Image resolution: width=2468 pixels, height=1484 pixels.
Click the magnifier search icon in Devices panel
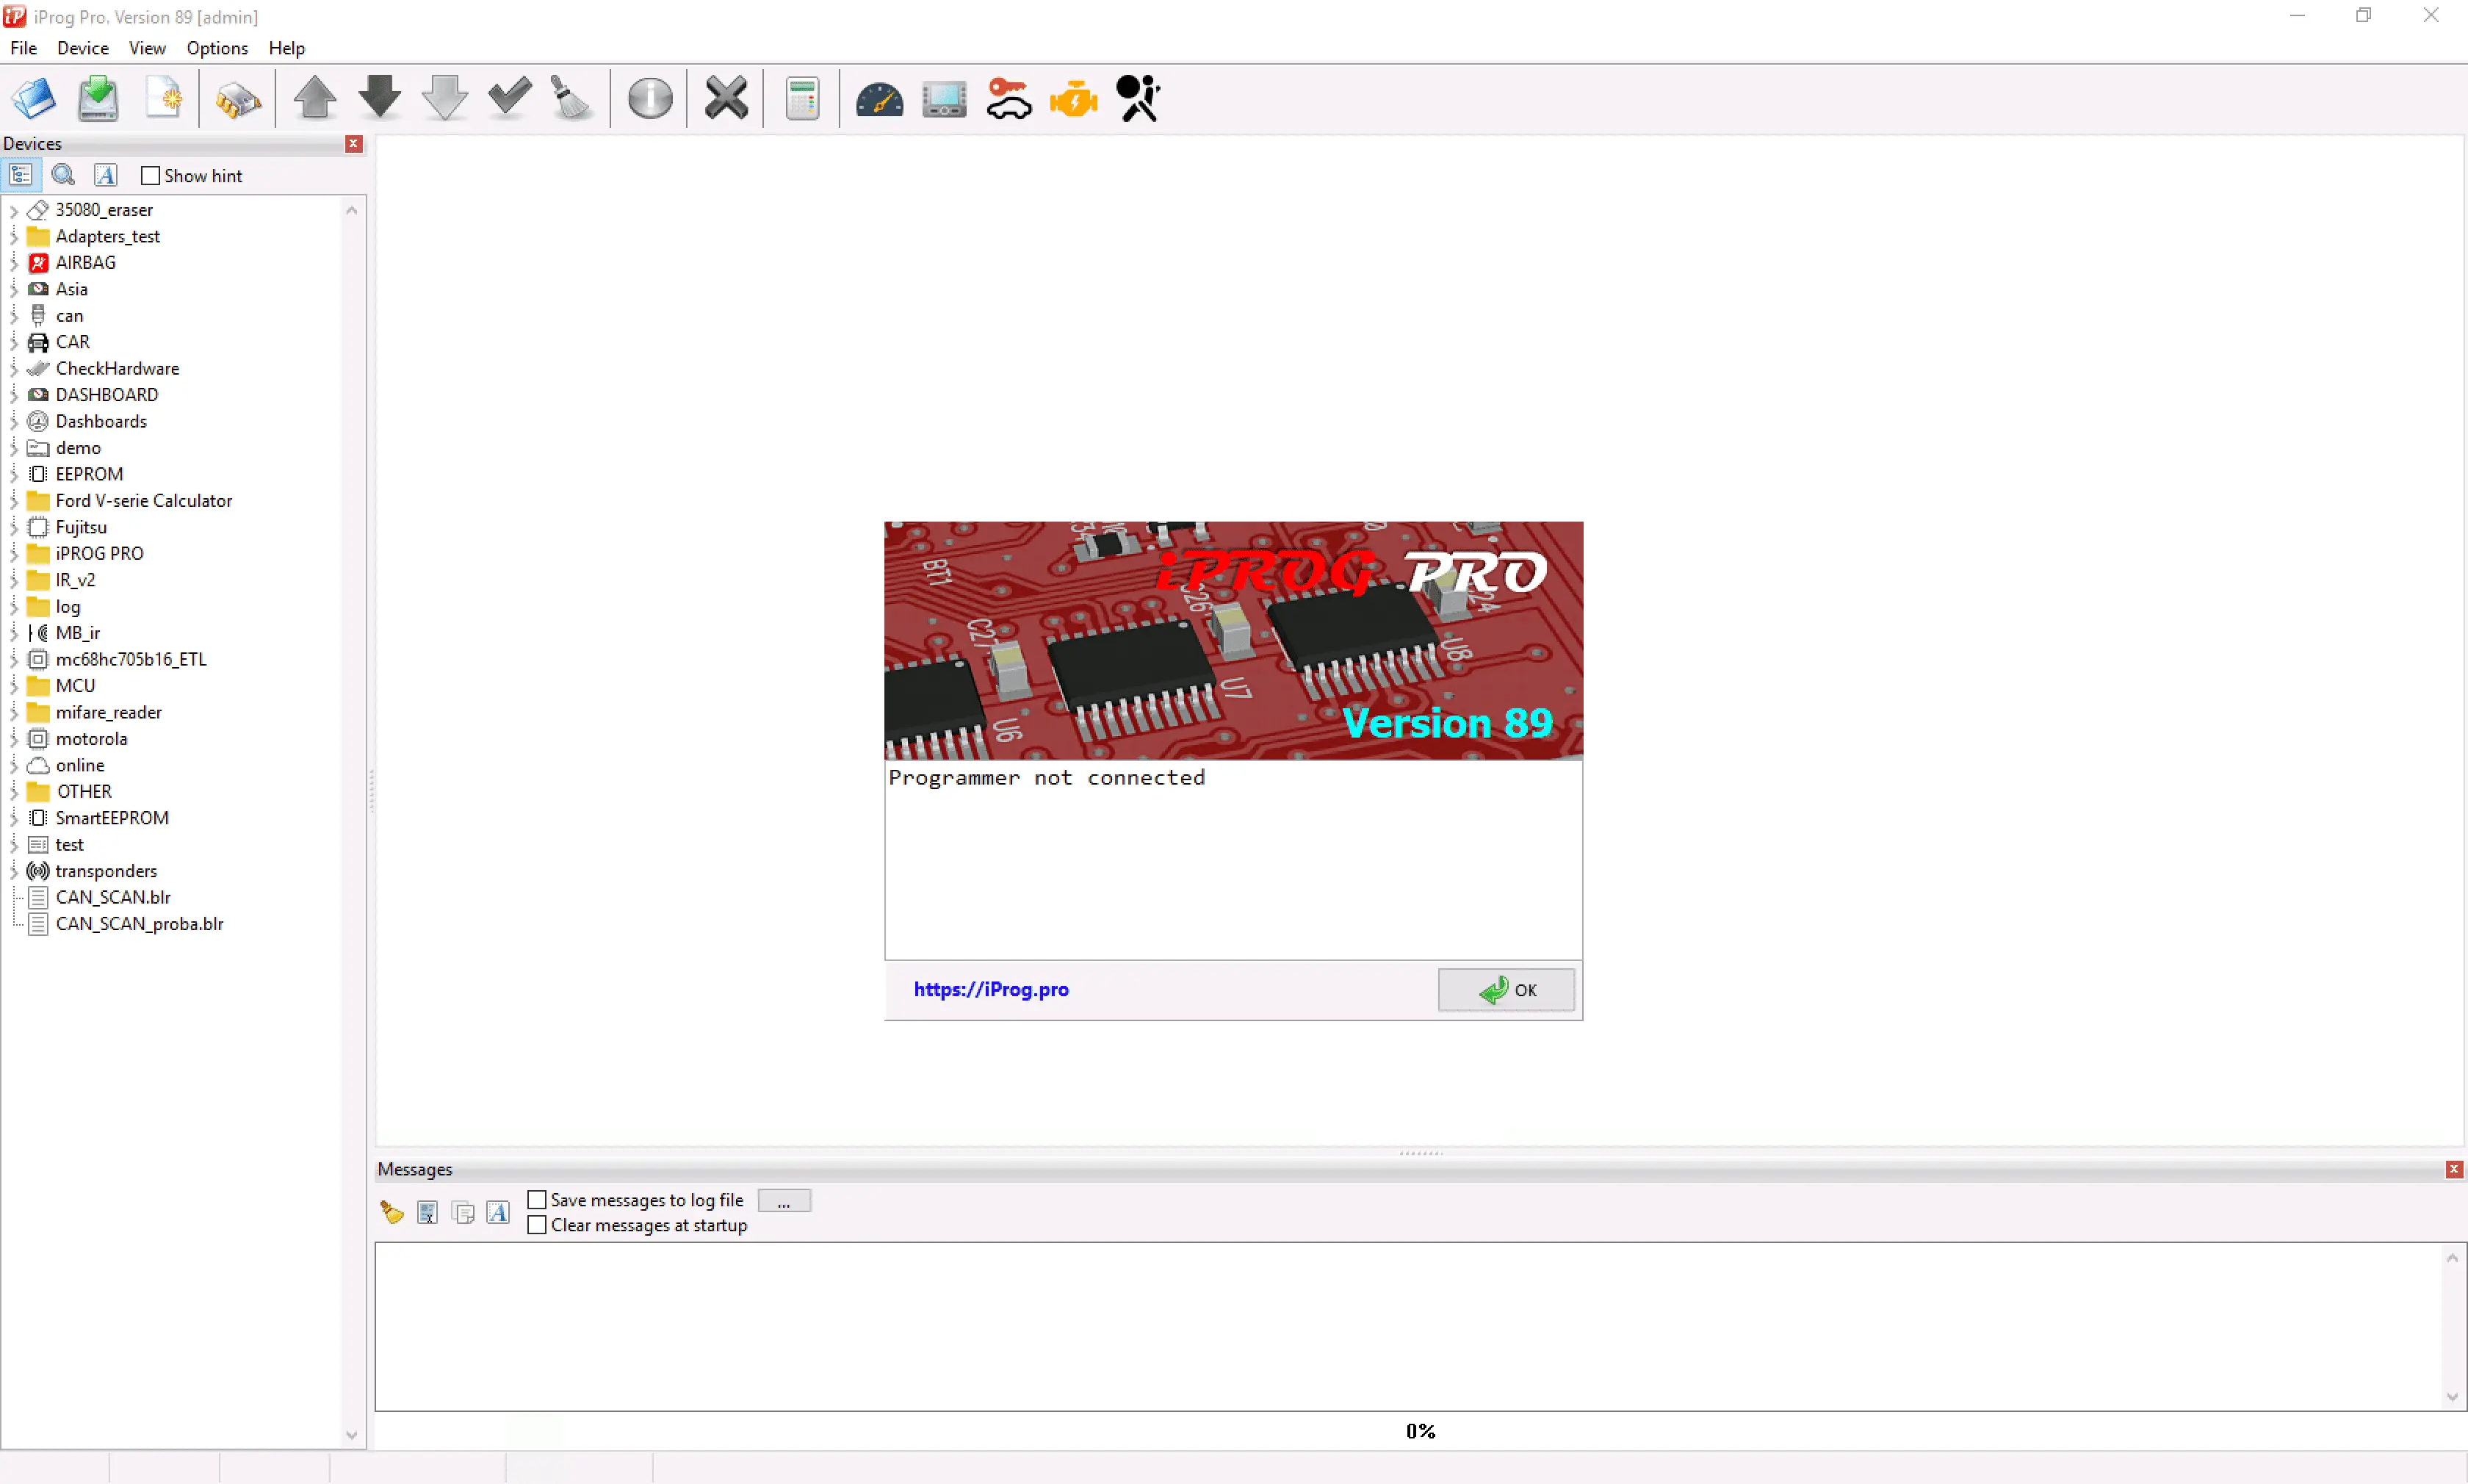[x=64, y=176]
